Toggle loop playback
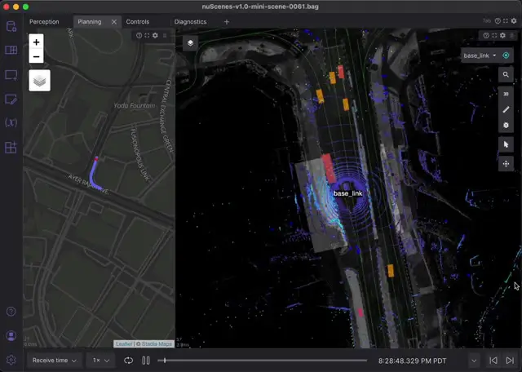The width and height of the screenshot is (522, 372). (x=129, y=361)
